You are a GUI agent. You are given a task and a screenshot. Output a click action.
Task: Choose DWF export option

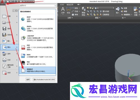pyautogui.click(x=38, y=19)
